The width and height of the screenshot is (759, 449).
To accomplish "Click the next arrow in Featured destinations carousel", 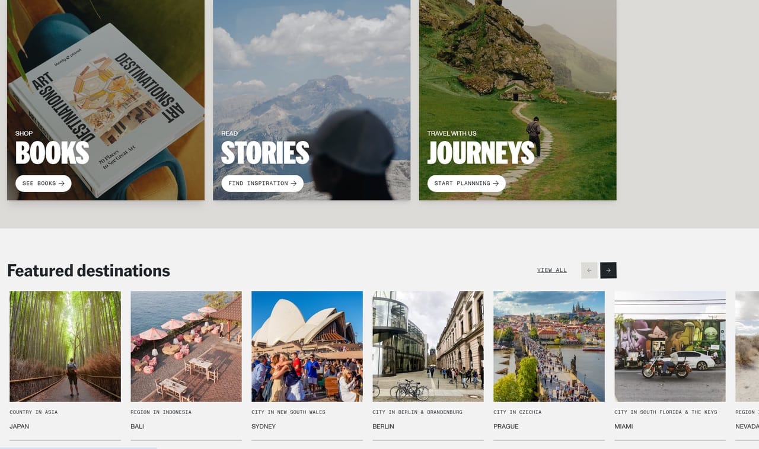I will click(x=608, y=270).
